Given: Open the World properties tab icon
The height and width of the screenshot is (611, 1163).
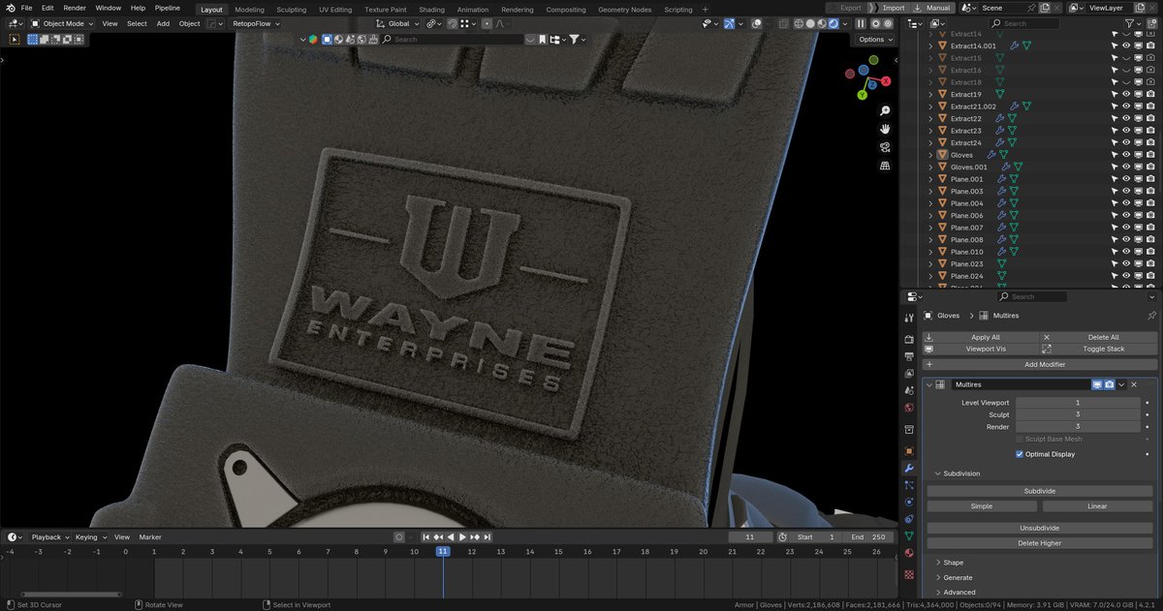Looking at the screenshot, I should [909, 408].
